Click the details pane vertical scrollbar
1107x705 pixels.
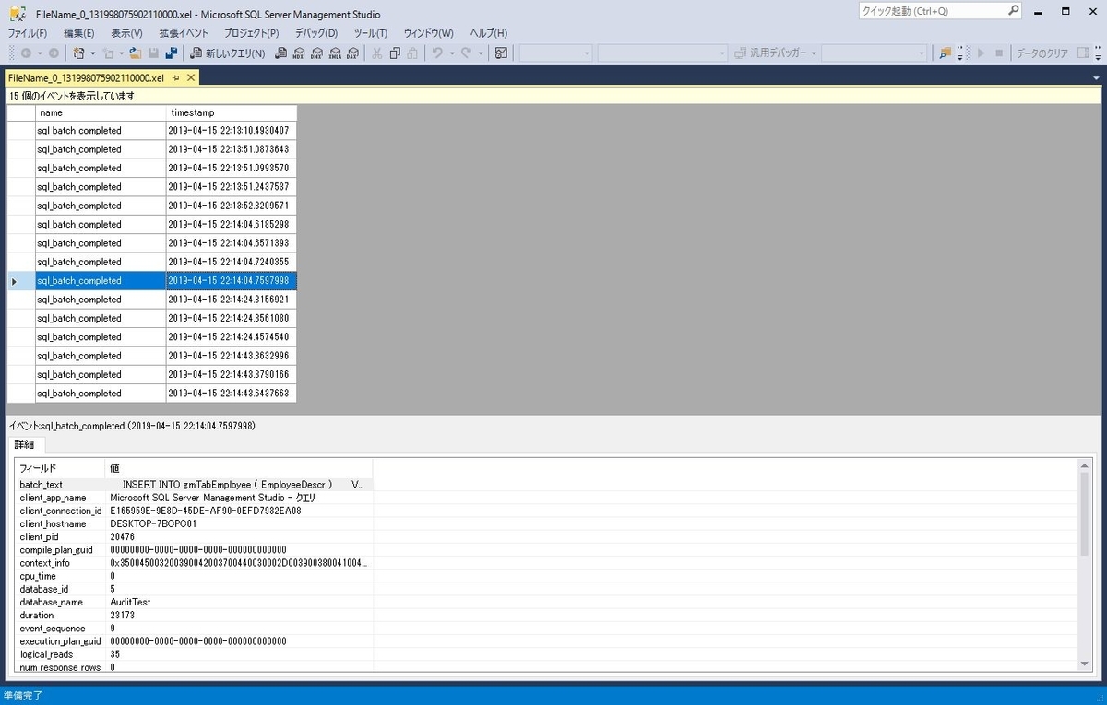click(1084, 564)
